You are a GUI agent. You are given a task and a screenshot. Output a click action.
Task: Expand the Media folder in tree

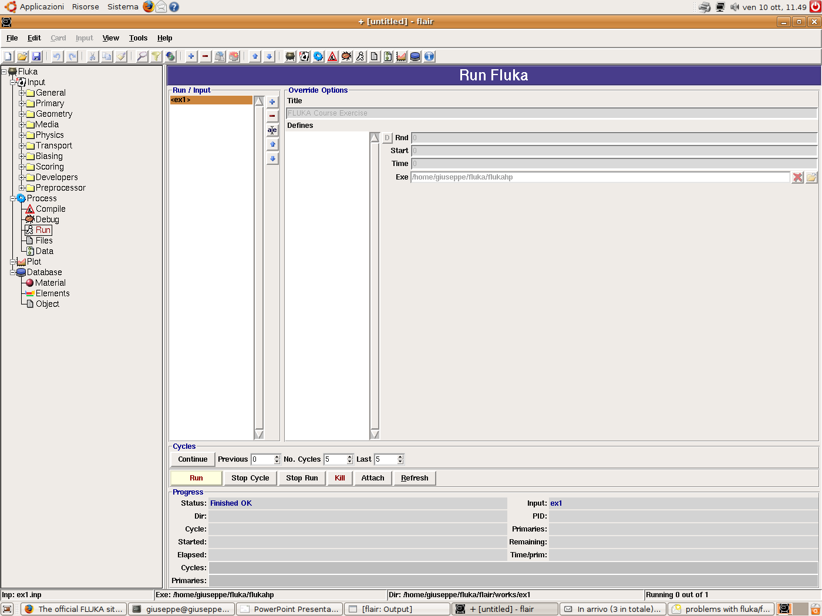tap(22, 124)
